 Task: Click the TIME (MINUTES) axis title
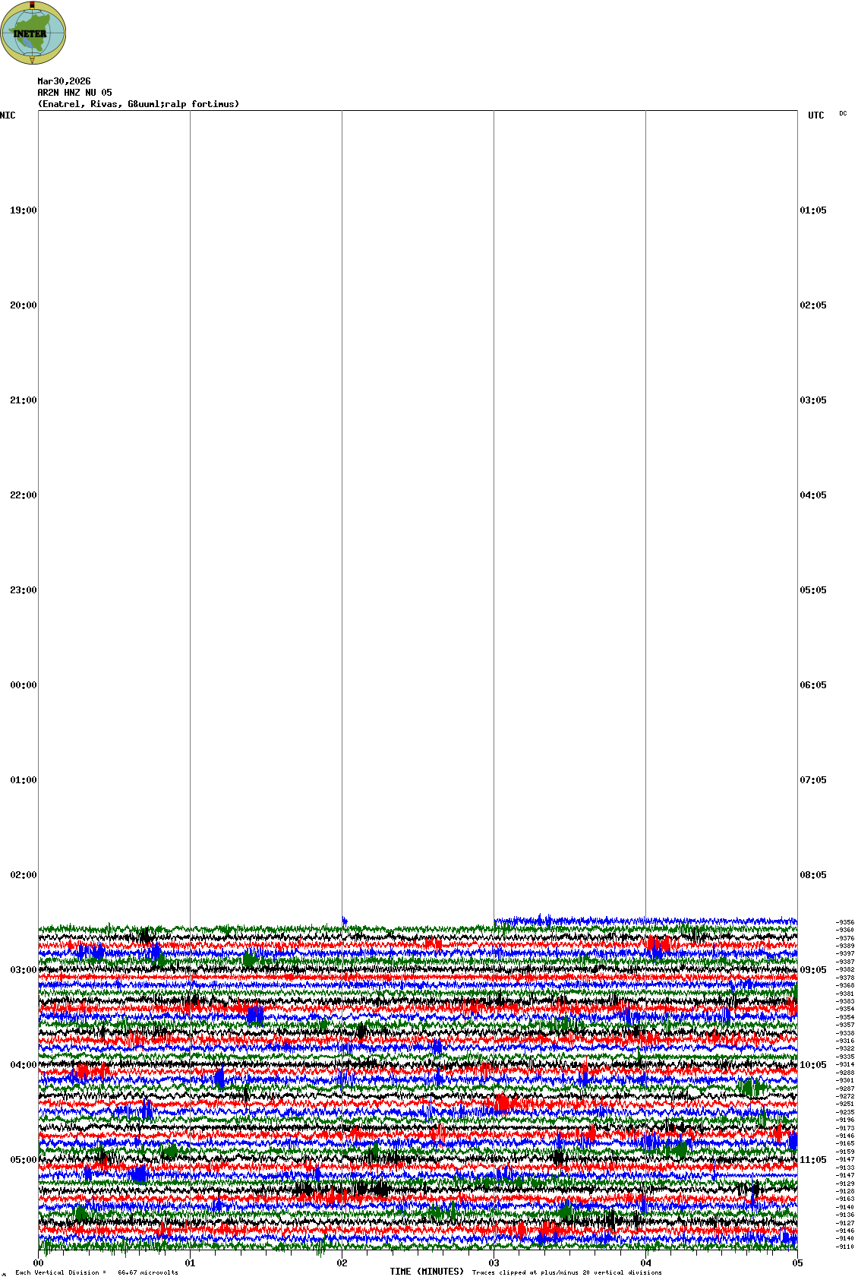pos(426,1272)
